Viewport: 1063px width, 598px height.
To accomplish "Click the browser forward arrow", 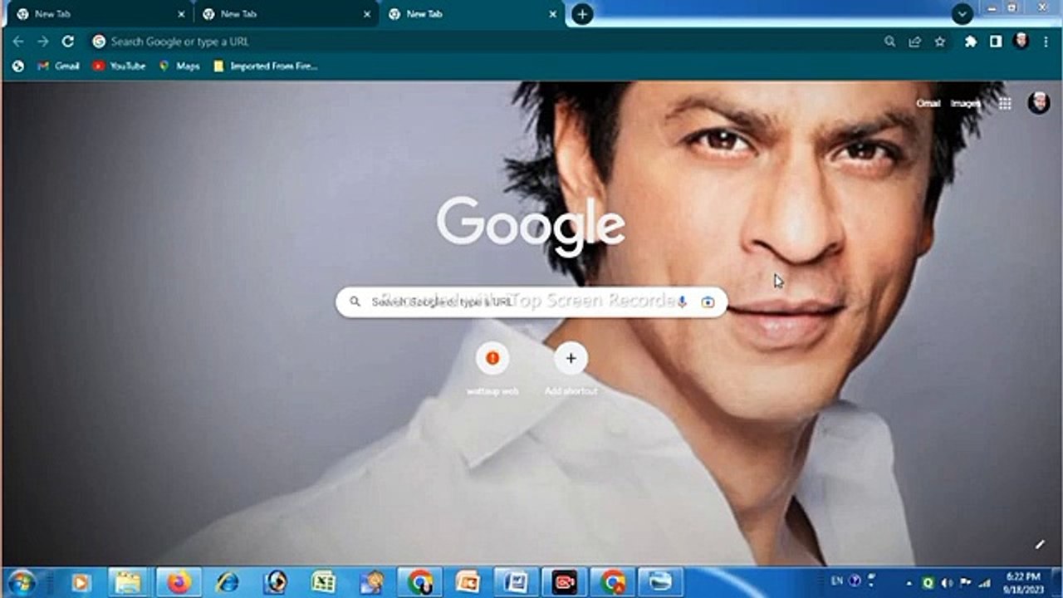I will pos(43,42).
